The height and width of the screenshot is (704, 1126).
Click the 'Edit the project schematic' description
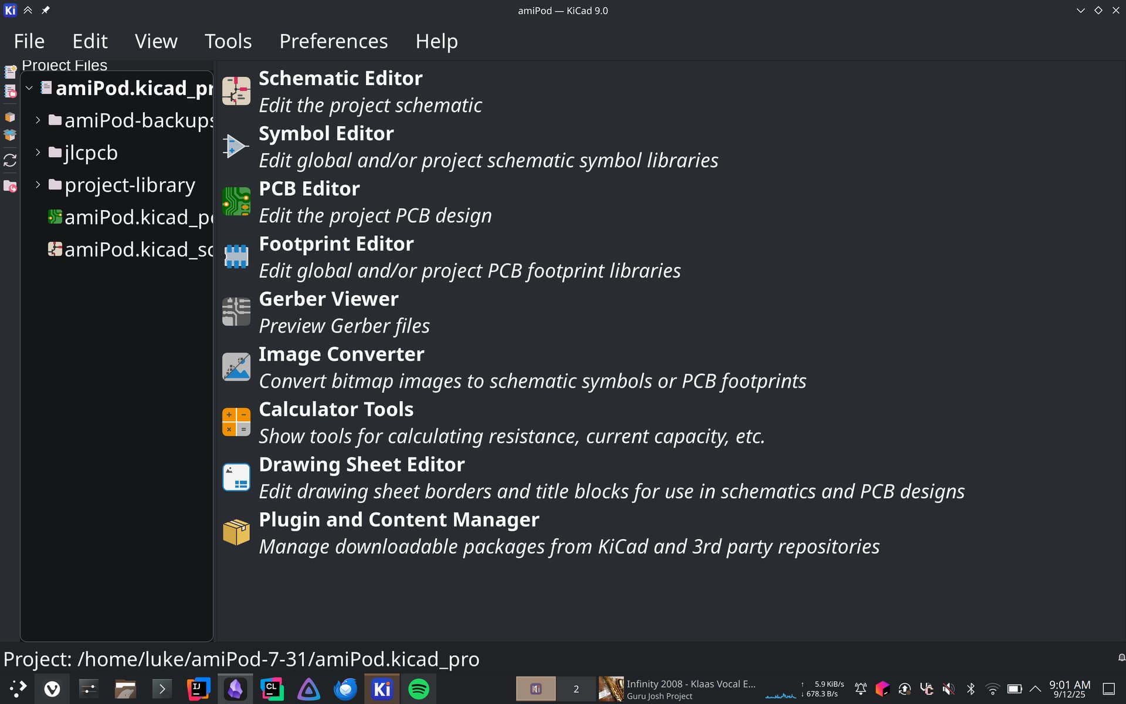(370, 105)
